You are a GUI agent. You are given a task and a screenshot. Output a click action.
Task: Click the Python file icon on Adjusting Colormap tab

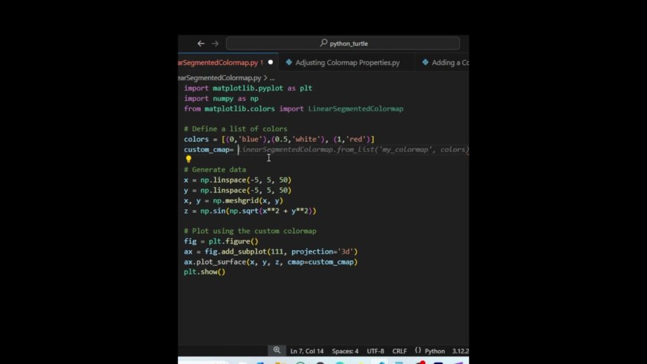289,63
